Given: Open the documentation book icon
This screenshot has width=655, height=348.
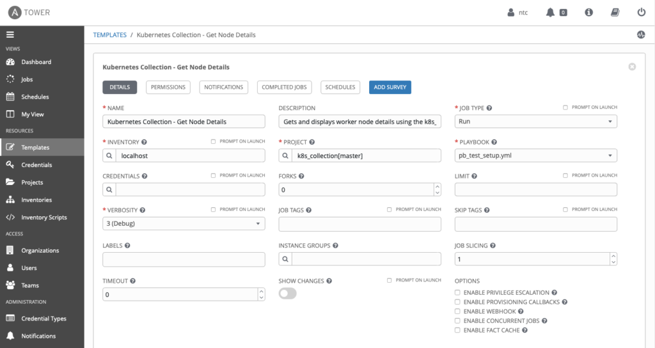Looking at the screenshot, I should click(x=615, y=13).
